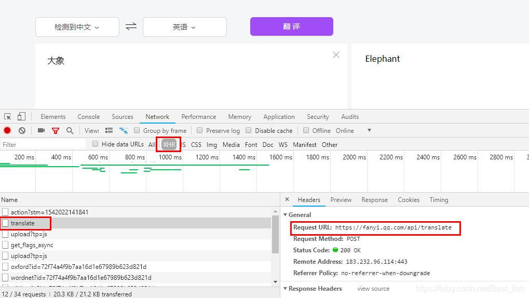This screenshot has width=529, height=298.
Task: Swap languages with the exchange arrows icon
Action: [131, 26]
